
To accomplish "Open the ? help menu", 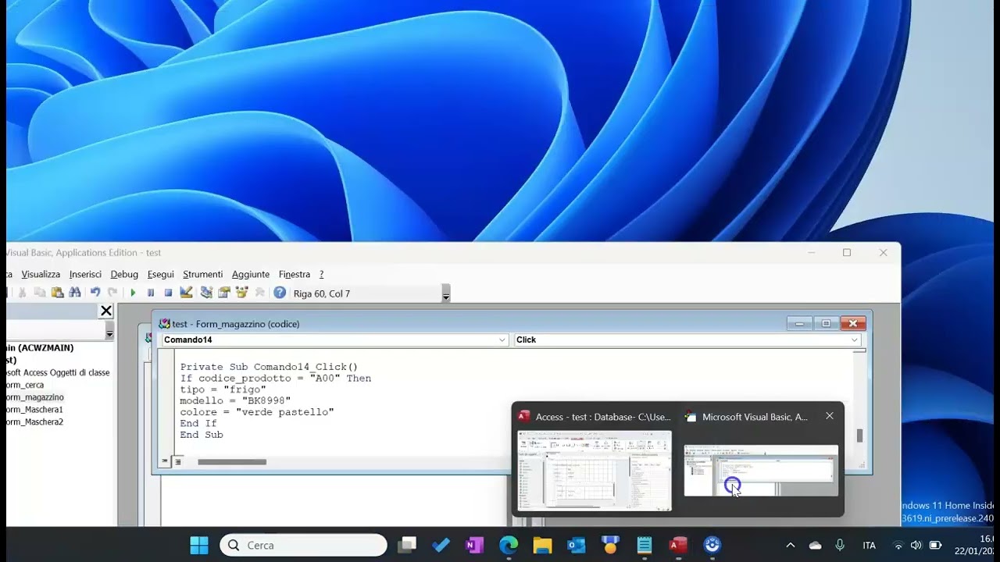I will point(321,274).
